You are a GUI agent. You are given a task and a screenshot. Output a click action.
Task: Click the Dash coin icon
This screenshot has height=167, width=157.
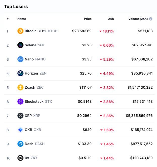pyautogui.click(x=20, y=144)
